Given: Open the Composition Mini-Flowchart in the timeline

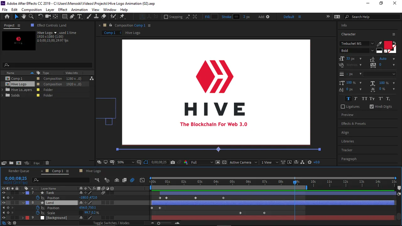Looking at the screenshot, I should 97,180.
